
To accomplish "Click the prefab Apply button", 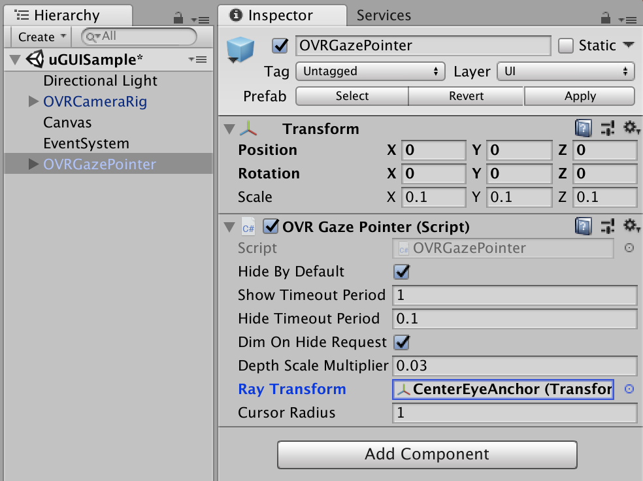I will 580,96.
